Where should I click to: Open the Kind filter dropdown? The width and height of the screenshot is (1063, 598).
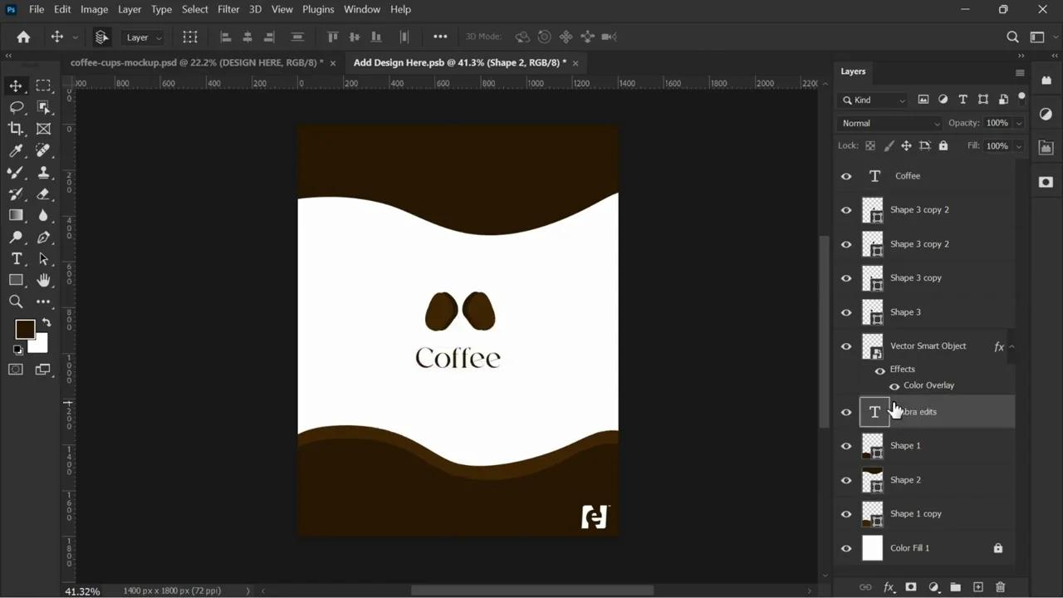874,100
